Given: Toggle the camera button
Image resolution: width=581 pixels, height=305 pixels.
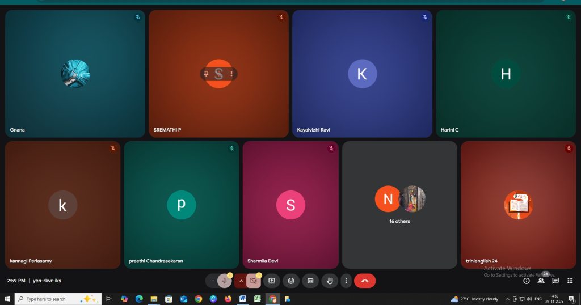Looking at the screenshot, I should [253, 281].
